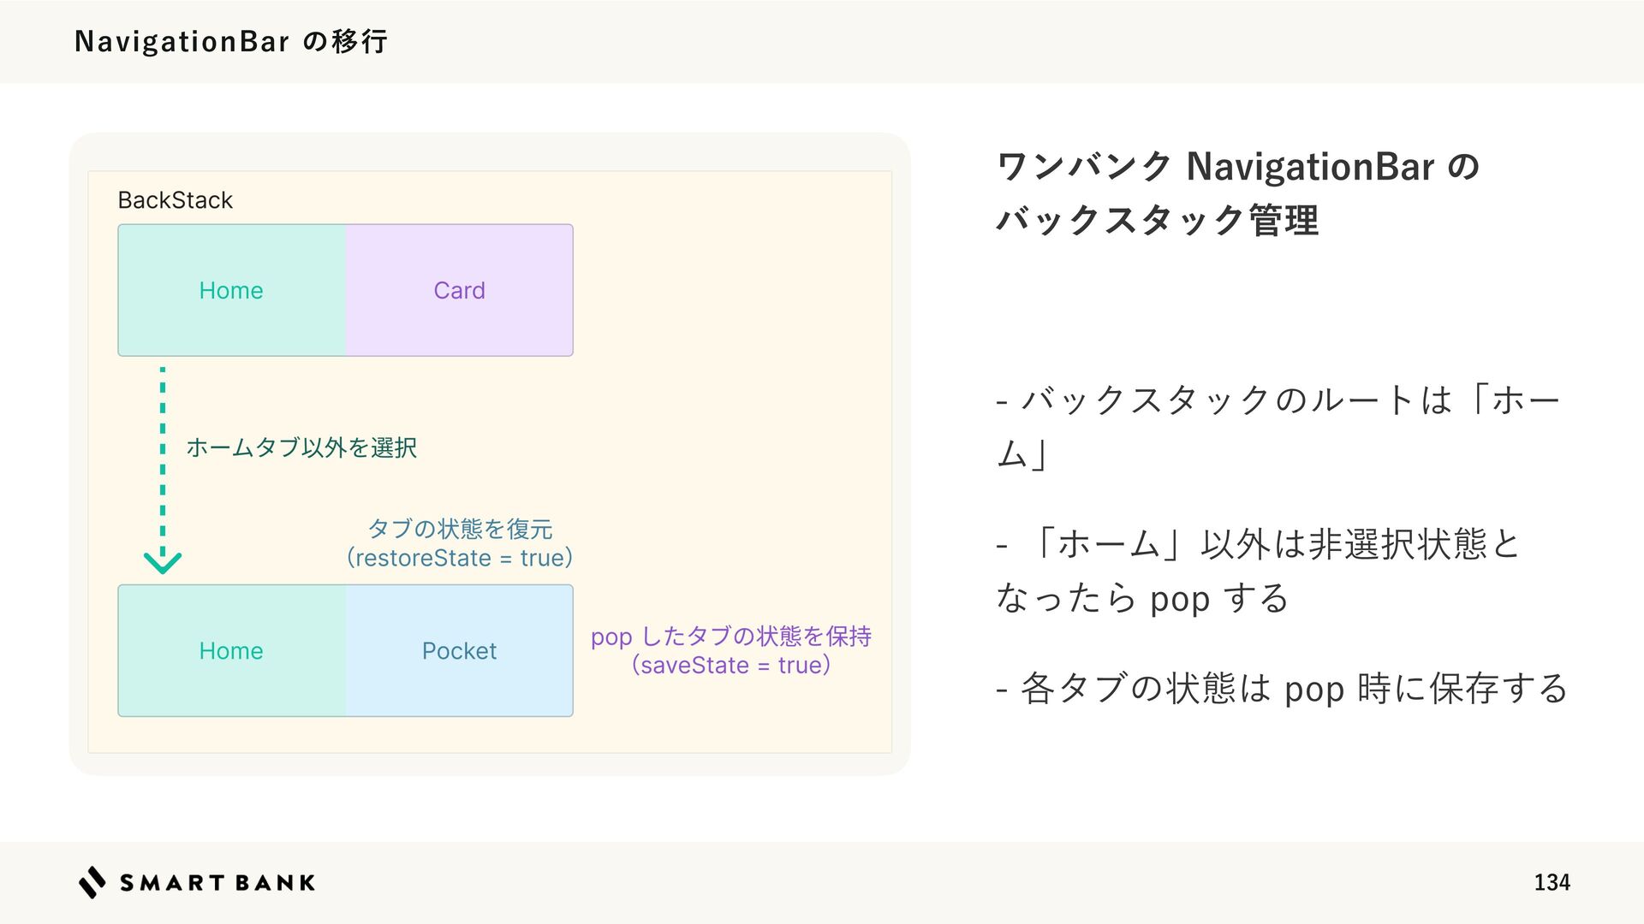Select the purple Card box
The width and height of the screenshot is (1644, 924).
coord(460,290)
